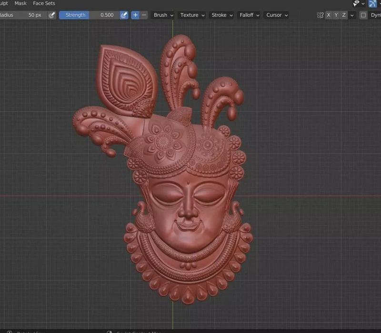Image resolution: width=381 pixels, height=333 pixels.
Task: Toggle the show gizmo button in header
Action: 372,3
